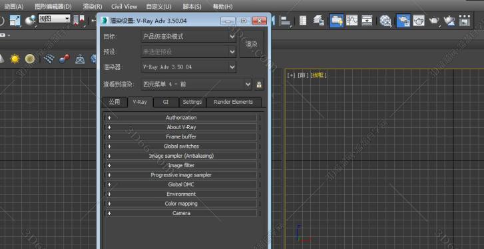The image size is (484, 249).
Task: Open the 预设 preset dropdown
Action: (188, 52)
